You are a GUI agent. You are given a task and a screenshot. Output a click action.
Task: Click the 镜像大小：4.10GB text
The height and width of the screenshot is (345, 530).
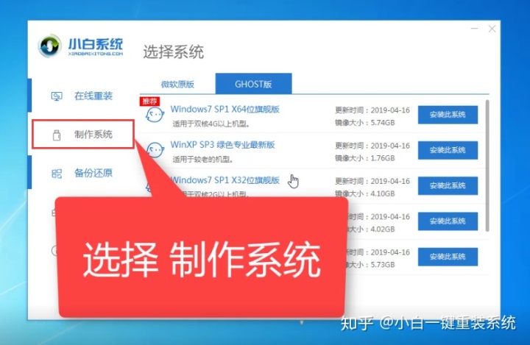[364, 193]
